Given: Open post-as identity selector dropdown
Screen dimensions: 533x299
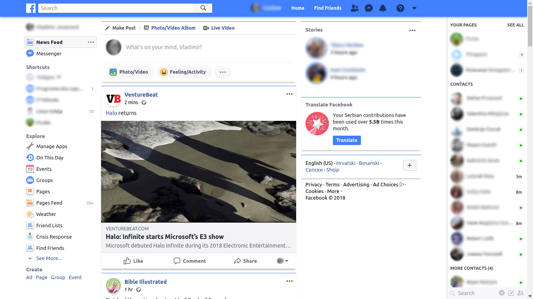Looking at the screenshot, I should [282, 261].
